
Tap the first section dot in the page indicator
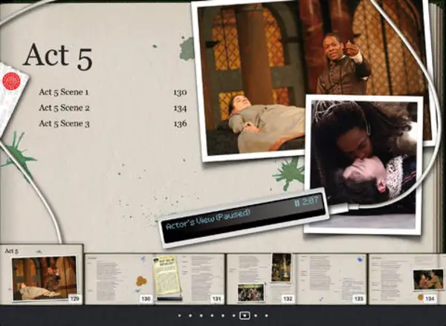point(179,316)
